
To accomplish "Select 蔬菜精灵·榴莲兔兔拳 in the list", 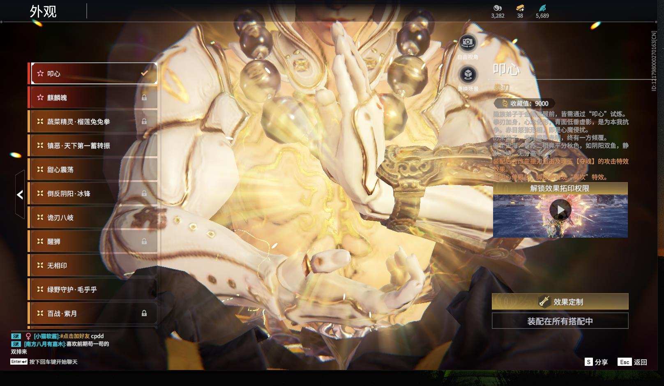I will [93, 121].
